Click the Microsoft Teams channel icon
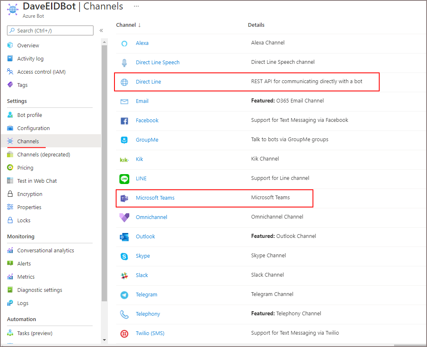 point(124,198)
